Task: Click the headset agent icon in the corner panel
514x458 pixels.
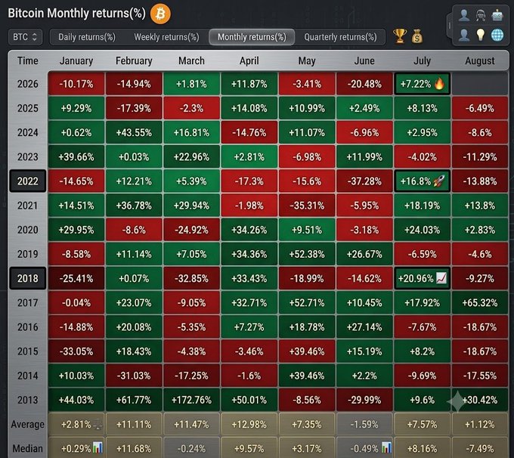Action: [x=481, y=15]
